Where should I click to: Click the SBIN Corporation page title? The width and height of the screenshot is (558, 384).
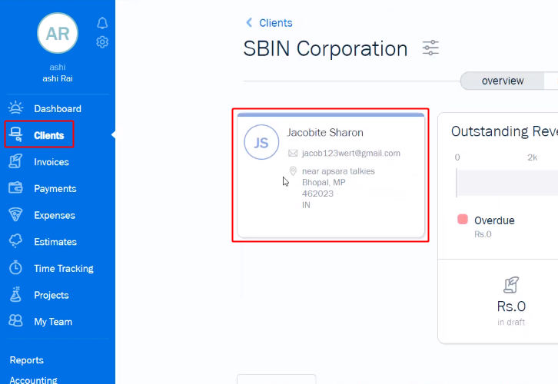pos(325,48)
